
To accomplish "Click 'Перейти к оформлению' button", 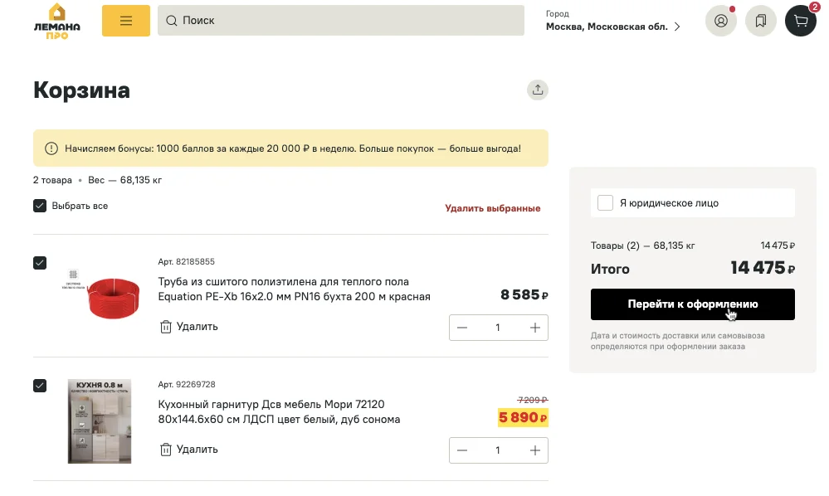I will pyautogui.click(x=692, y=304).
